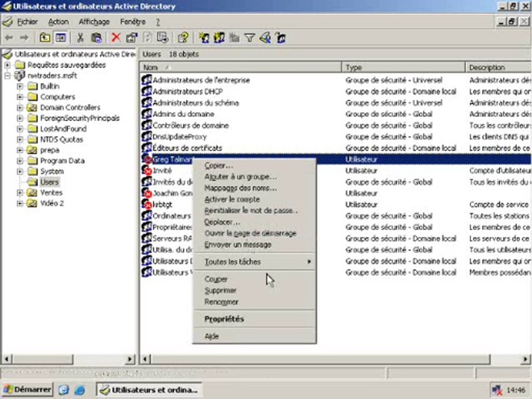Open the Fenêtre menu
The image size is (532, 399).
[132, 22]
